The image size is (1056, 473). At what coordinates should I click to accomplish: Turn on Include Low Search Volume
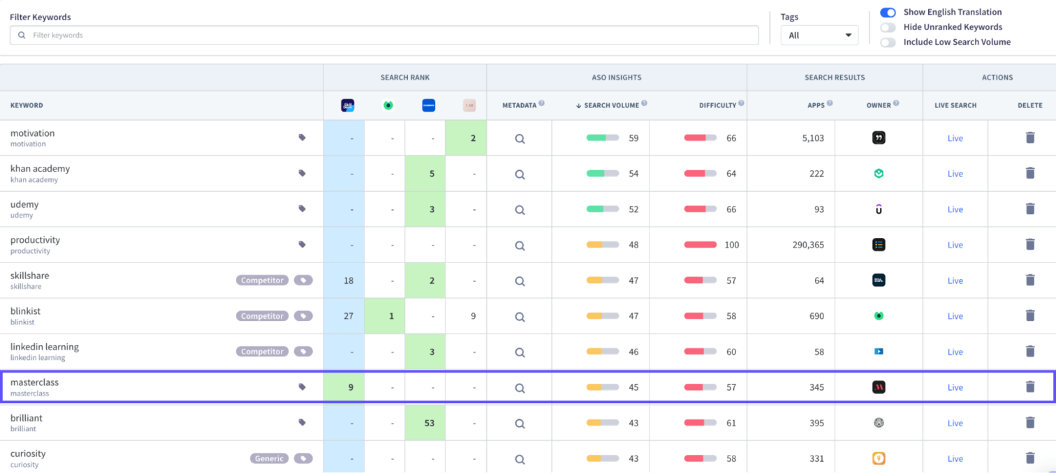888,43
